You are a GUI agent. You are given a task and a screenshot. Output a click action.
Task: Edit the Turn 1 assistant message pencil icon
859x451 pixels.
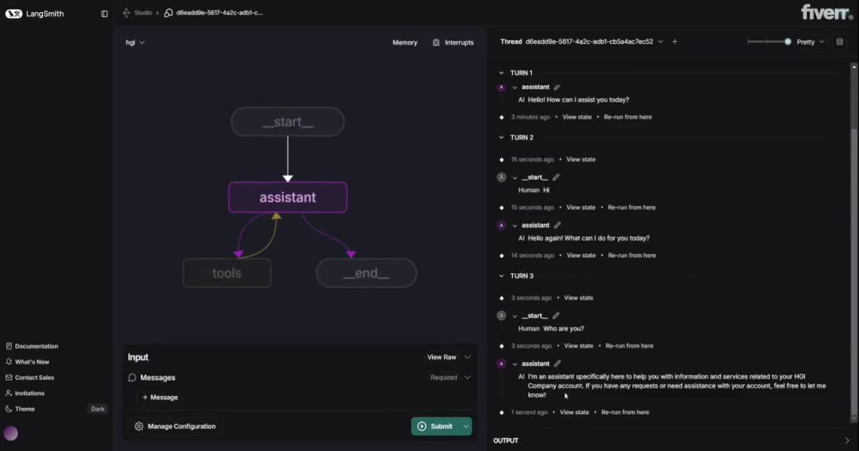(x=557, y=87)
